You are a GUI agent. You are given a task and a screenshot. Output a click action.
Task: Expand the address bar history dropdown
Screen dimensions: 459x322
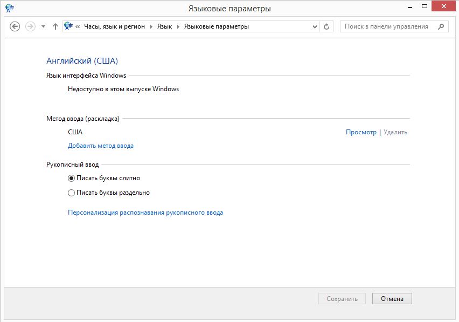coord(315,26)
